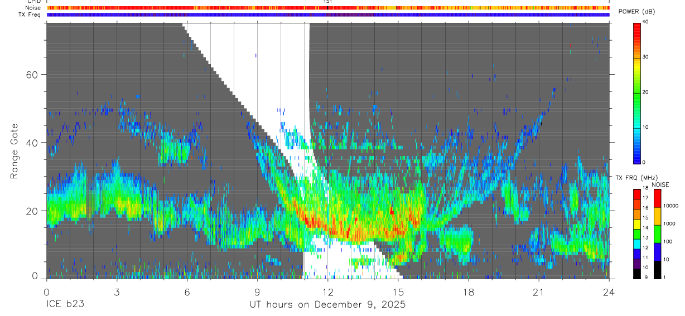Click the 30 tick on the power scale
The image size is (685, 316).
click(x=646, y=57)
